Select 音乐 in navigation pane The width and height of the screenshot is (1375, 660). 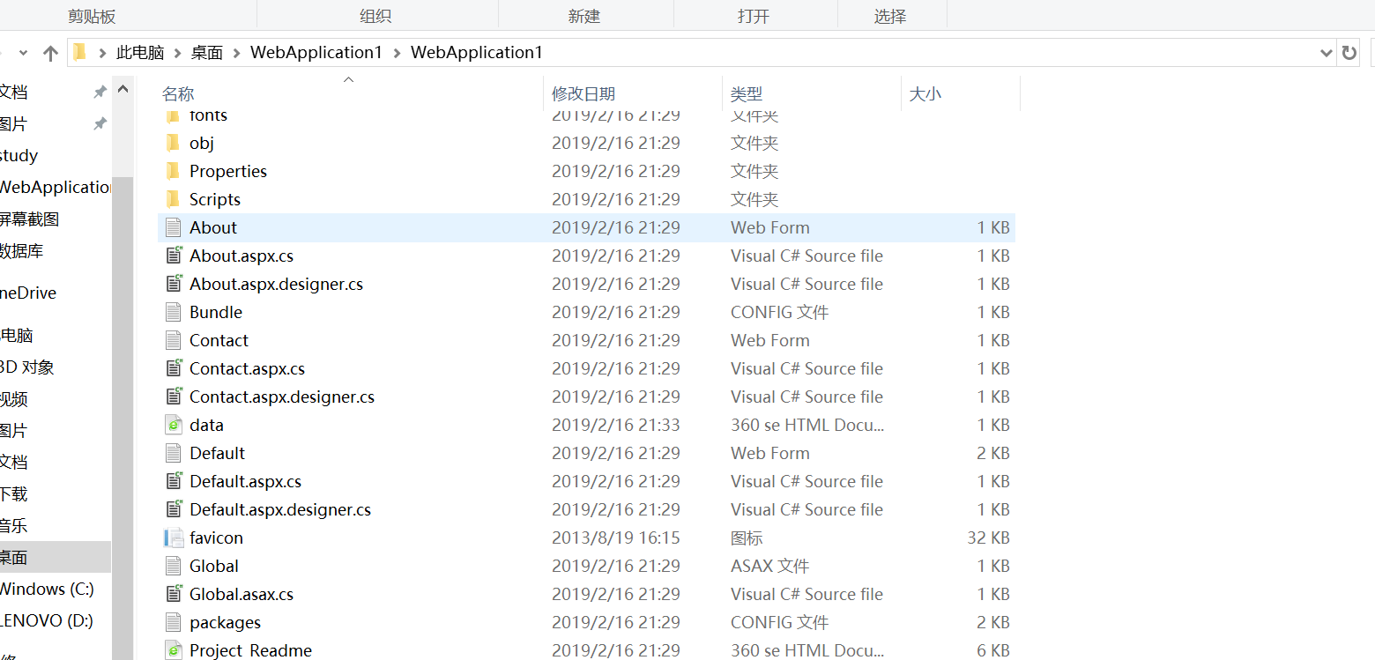pyautogui.click(x=13, y=526)
